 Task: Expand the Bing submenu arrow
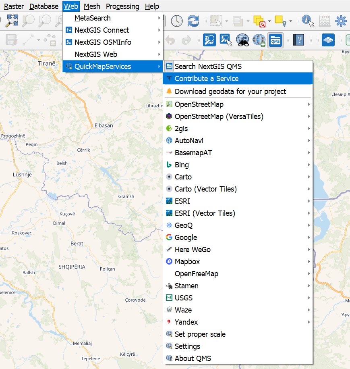point(309,165)
